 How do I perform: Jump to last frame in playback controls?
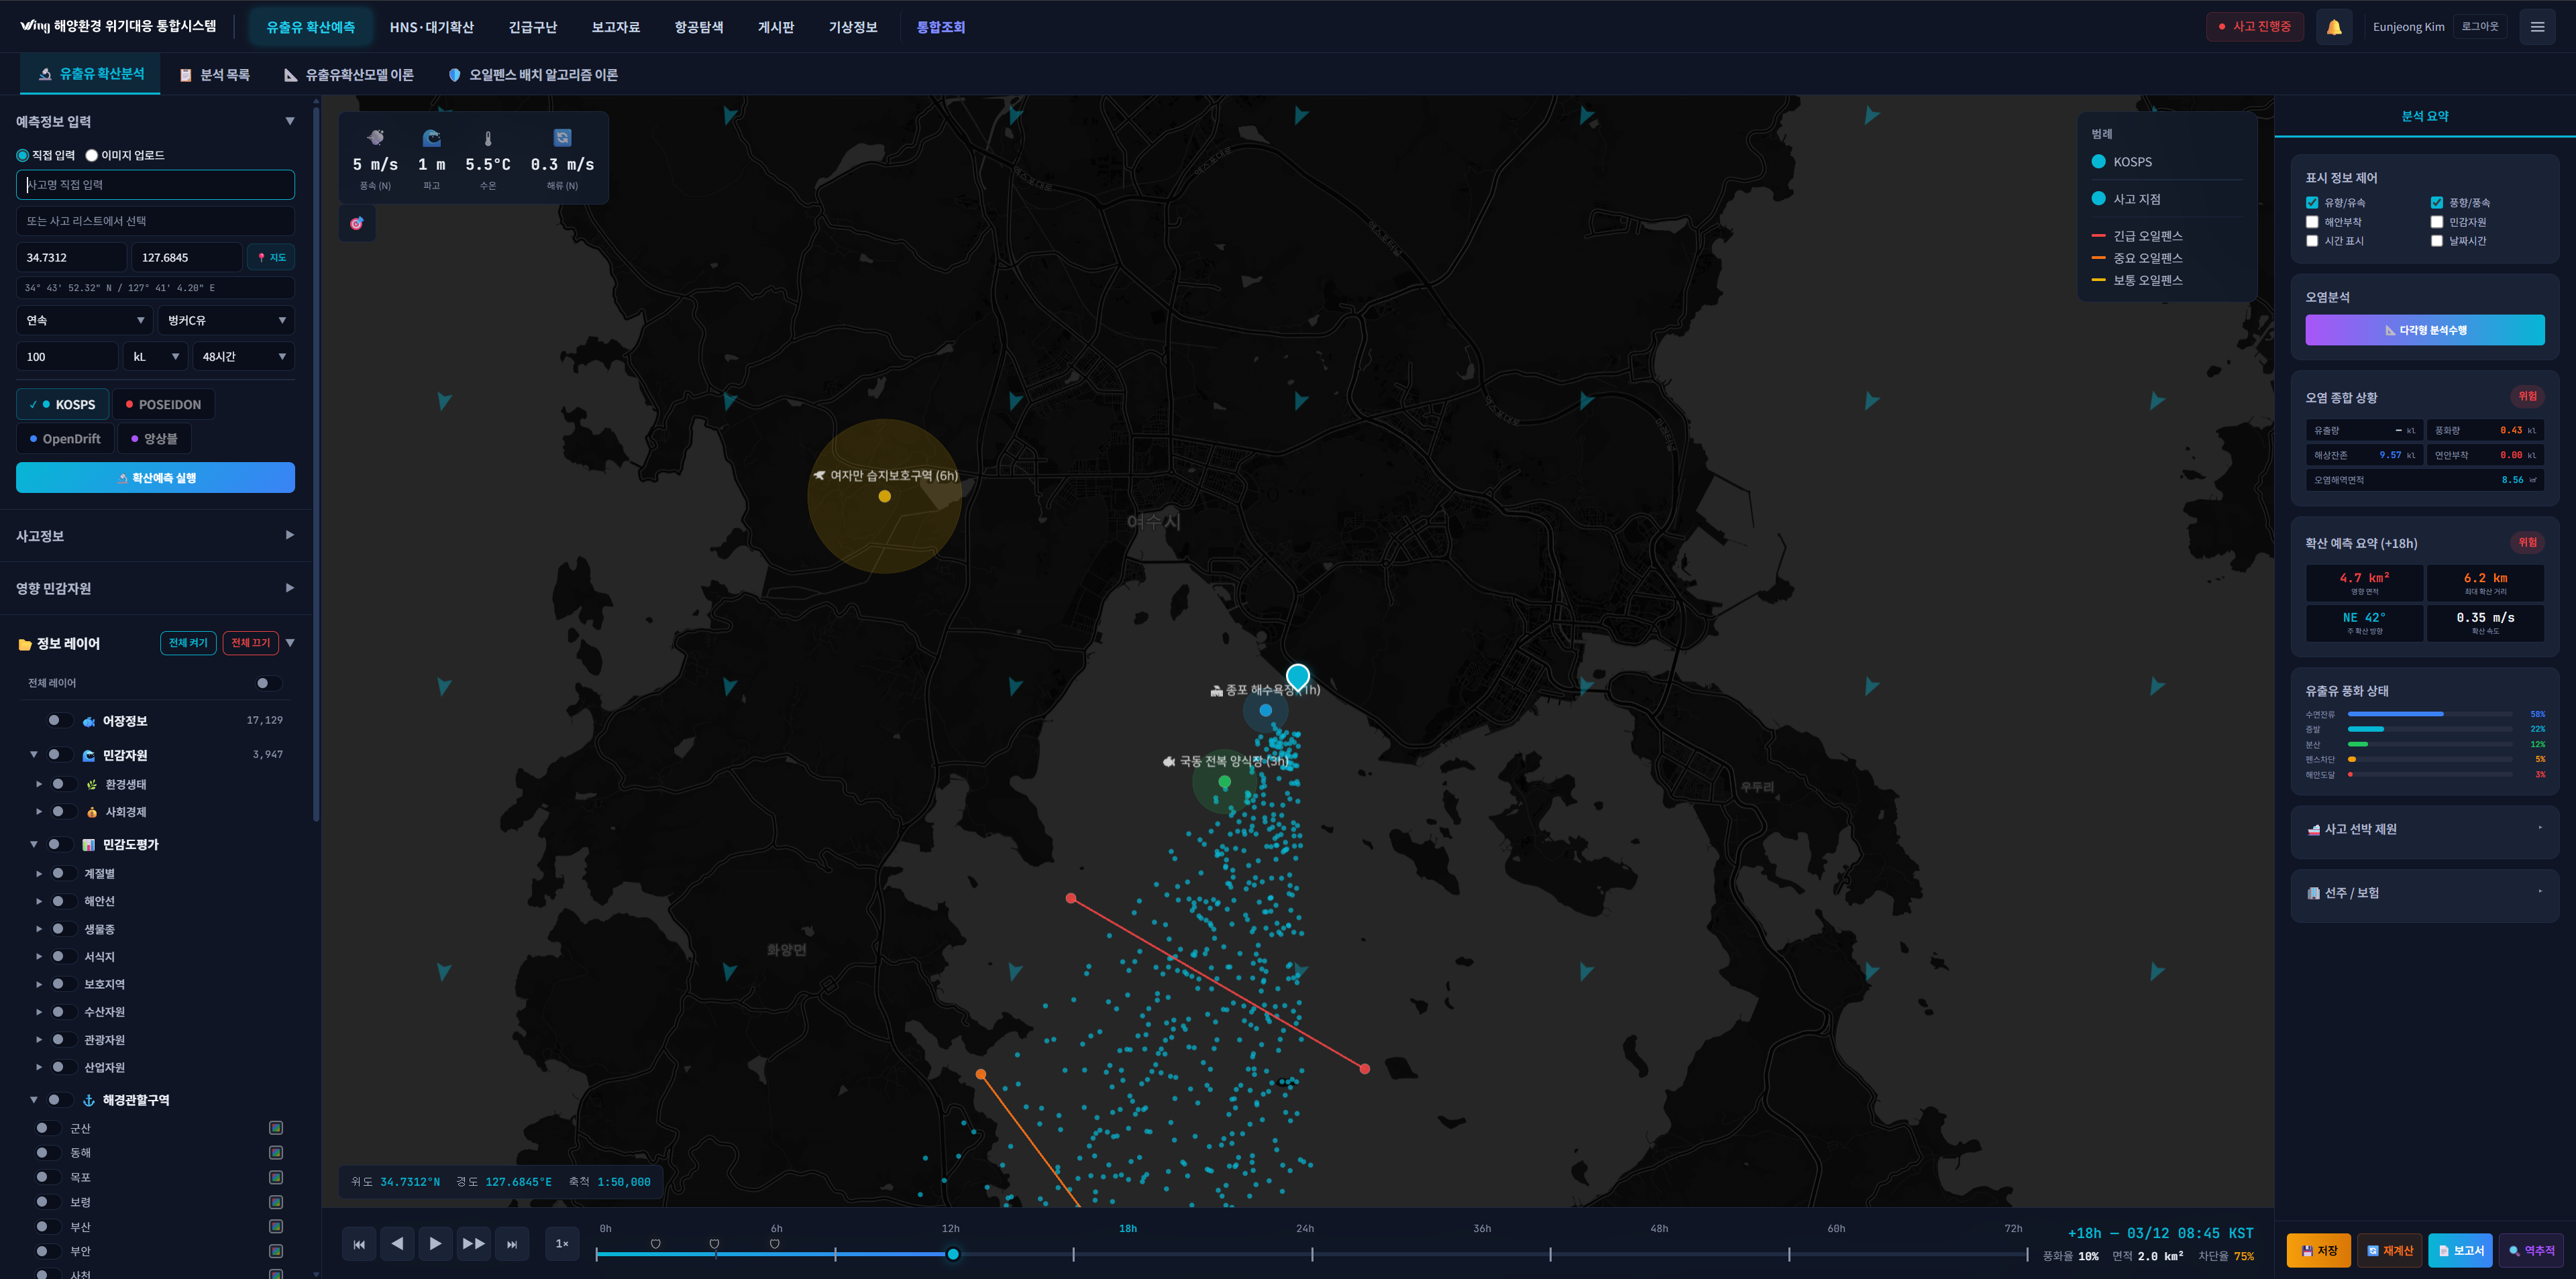tap(512, 1244)
